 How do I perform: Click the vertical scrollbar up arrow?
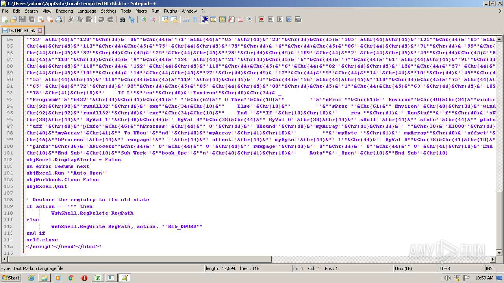click(x=499, y=39)
